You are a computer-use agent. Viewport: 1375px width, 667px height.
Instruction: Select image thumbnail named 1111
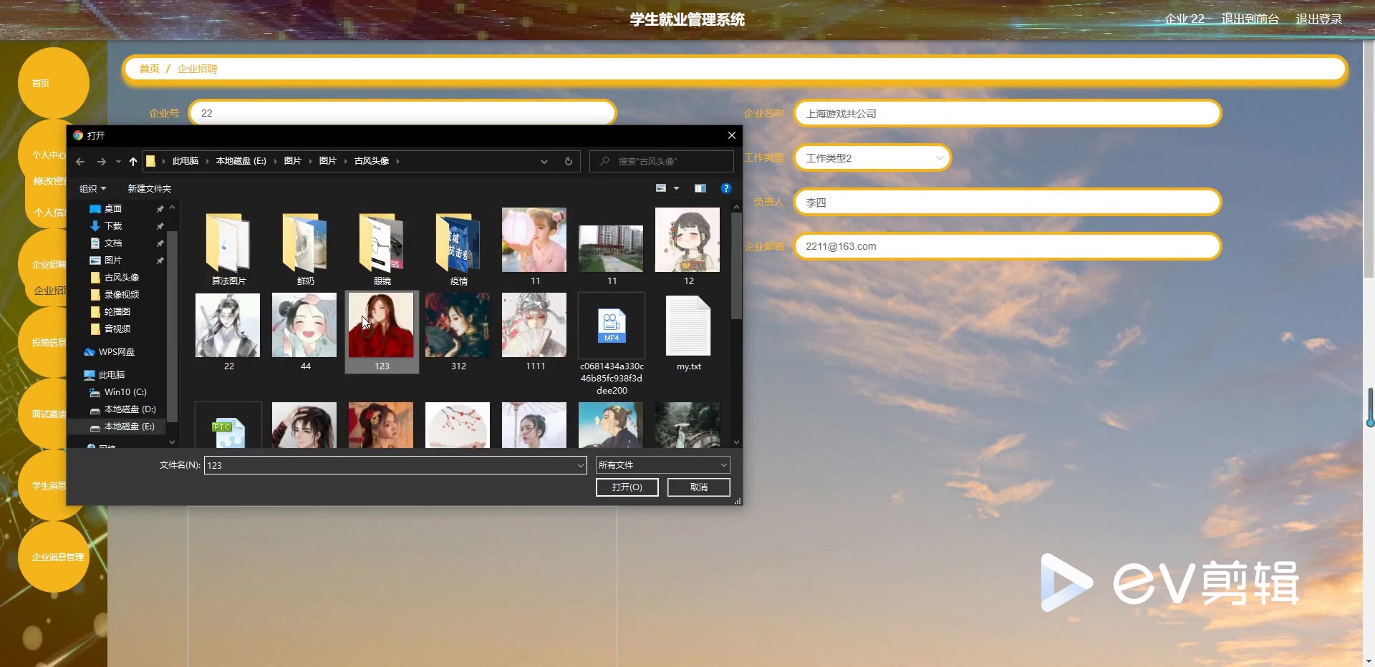tap(535, 333)
